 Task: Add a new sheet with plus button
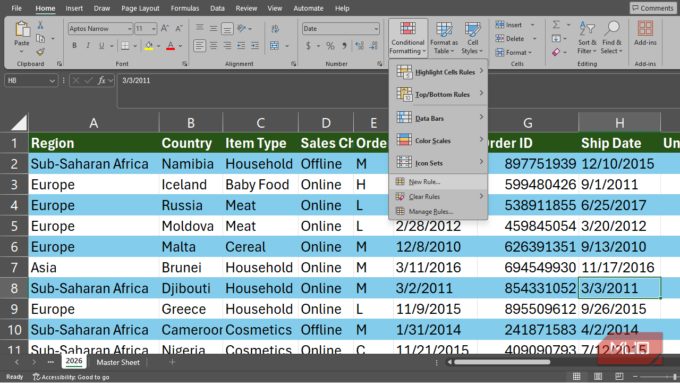click(172, 362)
